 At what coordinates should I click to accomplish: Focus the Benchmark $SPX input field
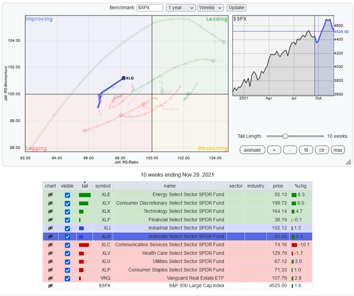150,8
